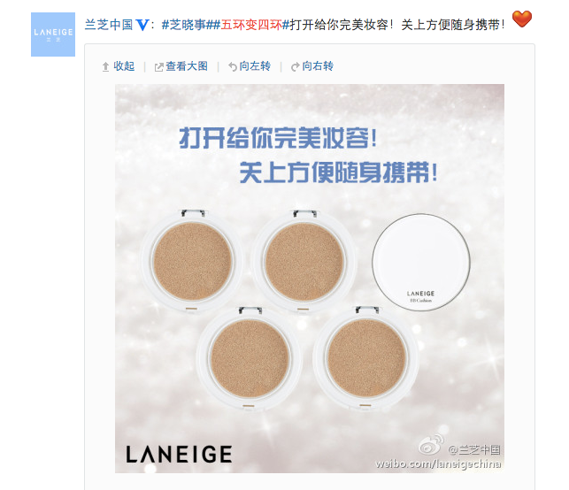This screenshot has height=490, width=569.
Task: Click the red heart emoji icon
Action: coord(522,19)
